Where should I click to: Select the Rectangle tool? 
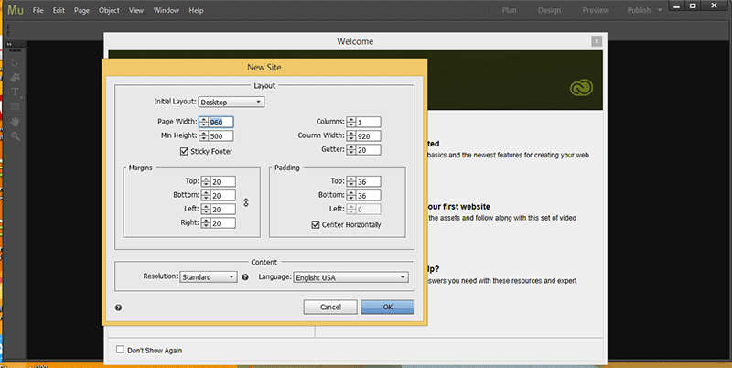click(15, 106)
